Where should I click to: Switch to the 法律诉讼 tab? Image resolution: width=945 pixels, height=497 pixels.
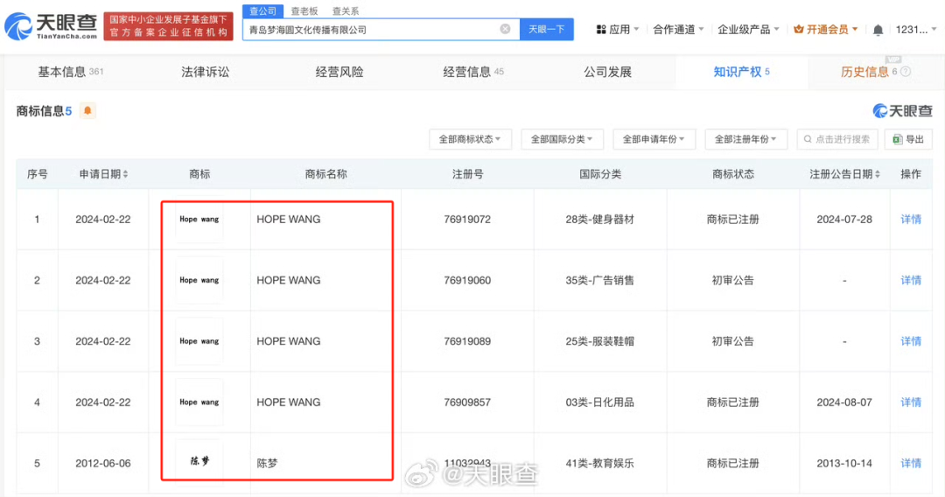point(205,72)
